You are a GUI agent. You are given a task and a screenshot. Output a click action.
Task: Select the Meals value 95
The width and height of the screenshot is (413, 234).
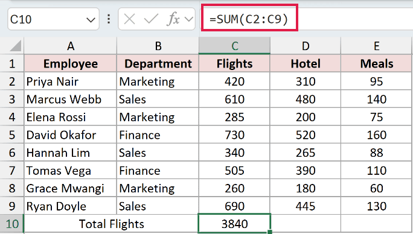377,81
